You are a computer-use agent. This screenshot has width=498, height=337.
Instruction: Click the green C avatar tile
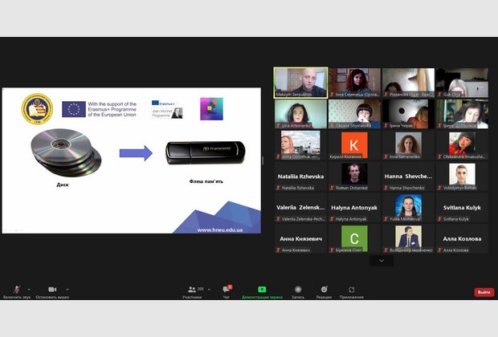click(354, 238)
